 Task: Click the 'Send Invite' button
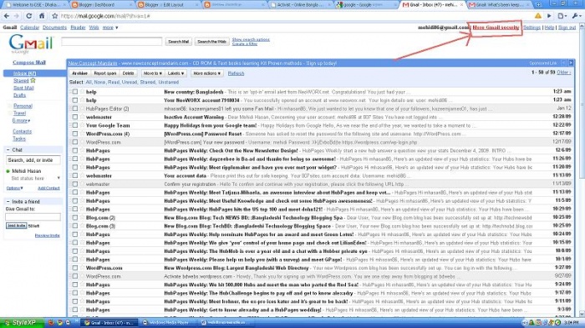coord(17,225)
